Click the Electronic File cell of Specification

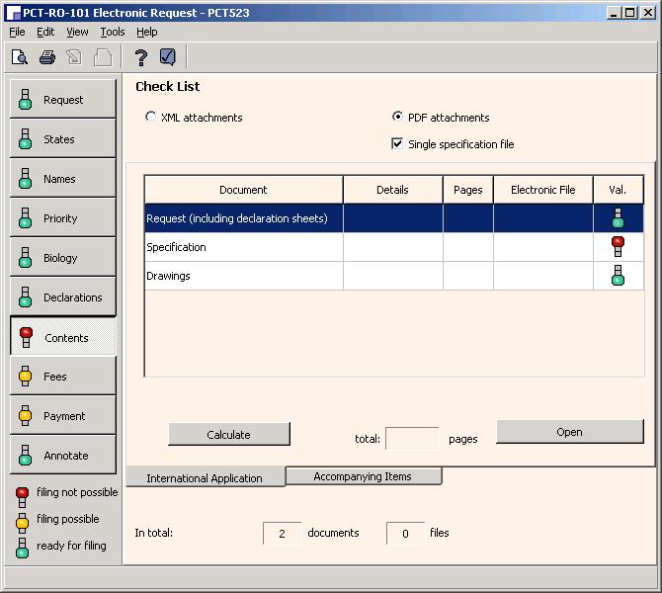point(543,247)
